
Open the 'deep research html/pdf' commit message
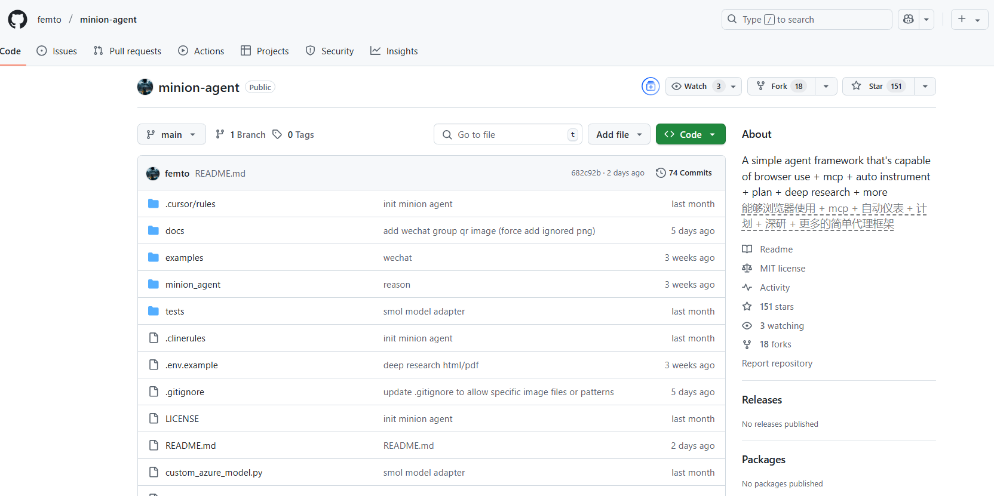pyautogui.click(x=431, y=365)
